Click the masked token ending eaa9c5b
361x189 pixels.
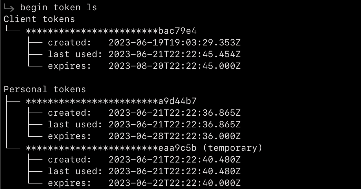pyautogui.click(x=111, y=148)
